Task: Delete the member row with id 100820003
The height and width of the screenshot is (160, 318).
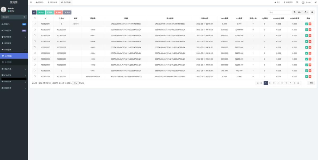Action: (x=310, y=71)
